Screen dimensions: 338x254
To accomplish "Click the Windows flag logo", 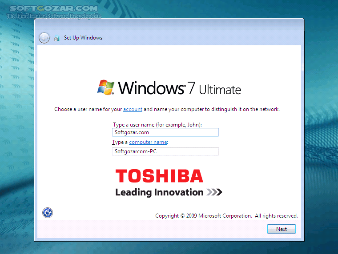I will (x=106, y=87).
